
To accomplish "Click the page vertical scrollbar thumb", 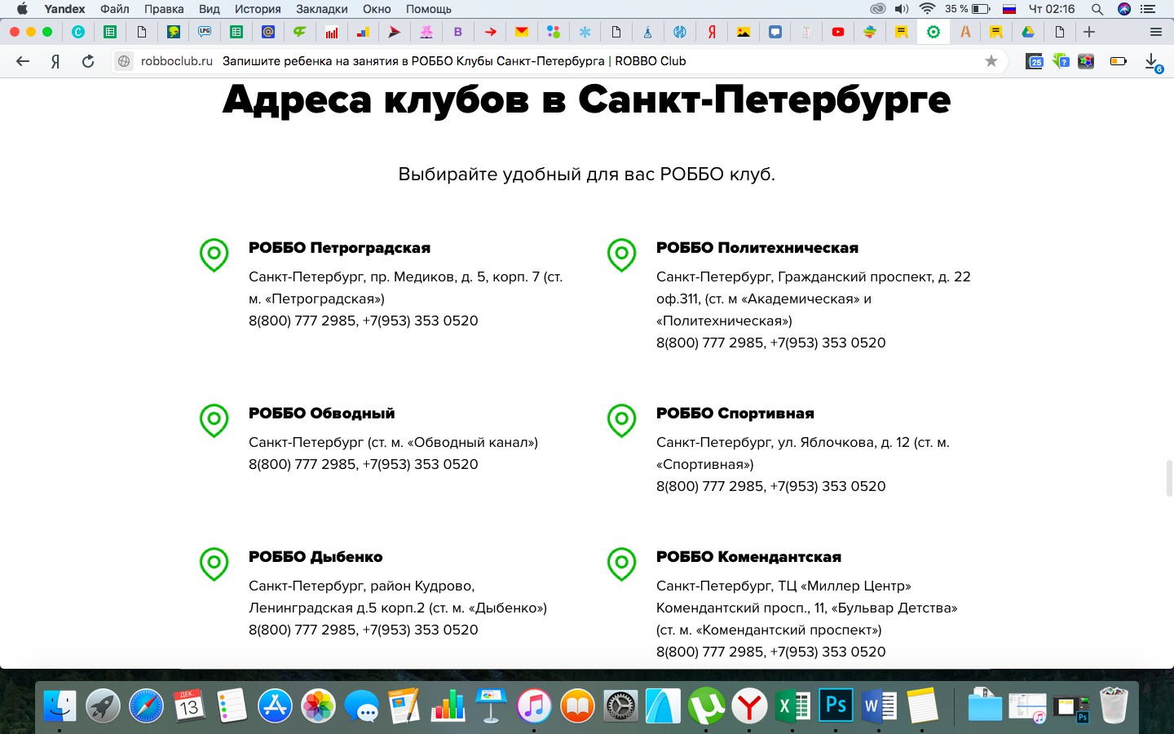I will (1169, 478).
